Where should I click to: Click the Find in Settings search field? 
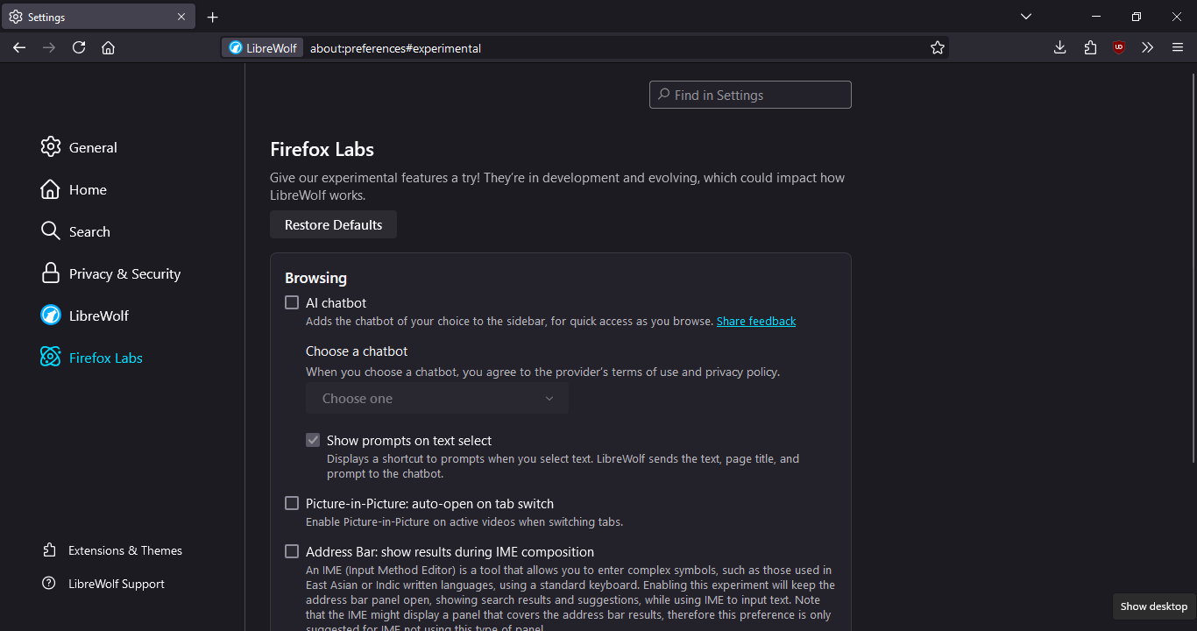(x=750, y=95)
